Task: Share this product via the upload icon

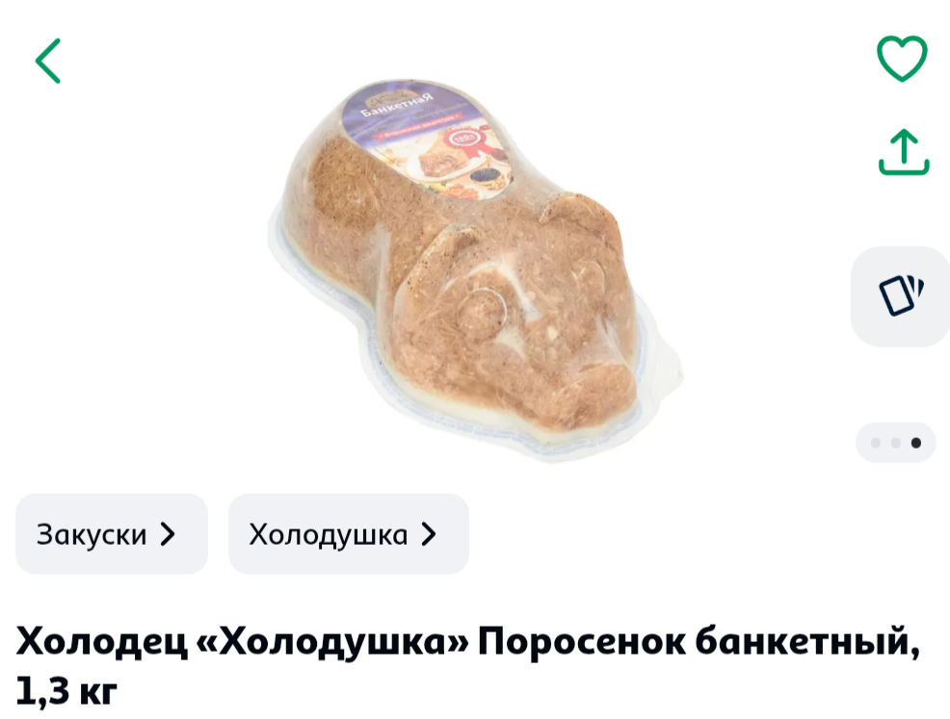Action: coord(904,152)
